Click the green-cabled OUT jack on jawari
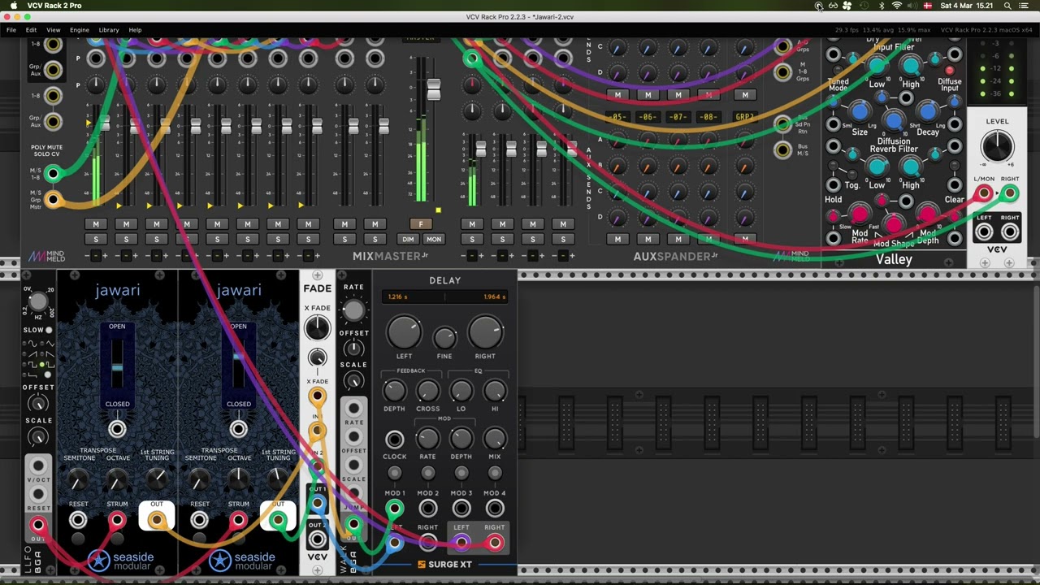This screenshot has width=1040, height=585. click(x=278, y=520)
